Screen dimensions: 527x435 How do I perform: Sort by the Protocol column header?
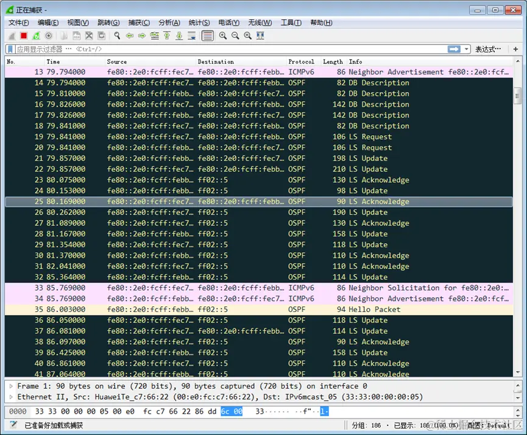point(303,62)
